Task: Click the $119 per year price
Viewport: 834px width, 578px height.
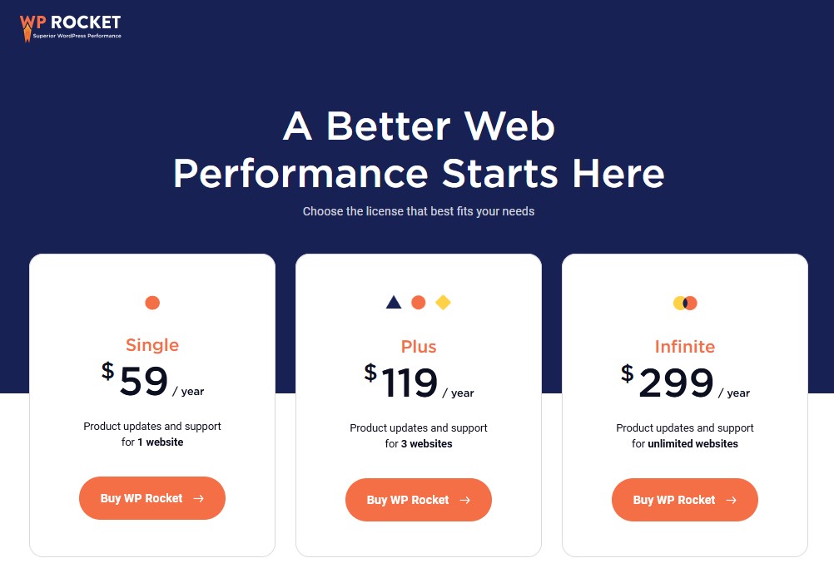Action: (x=419, y=382)
